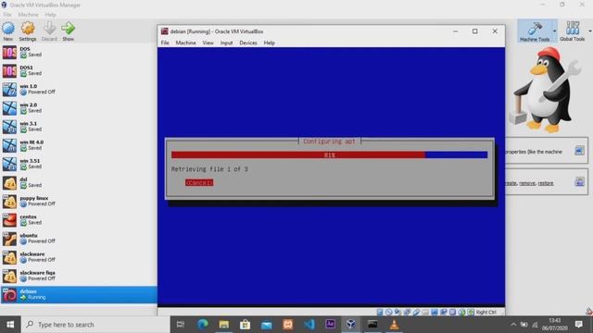
Task: Click the 'Right Ctrl' host key label
Action: [486, 313]
